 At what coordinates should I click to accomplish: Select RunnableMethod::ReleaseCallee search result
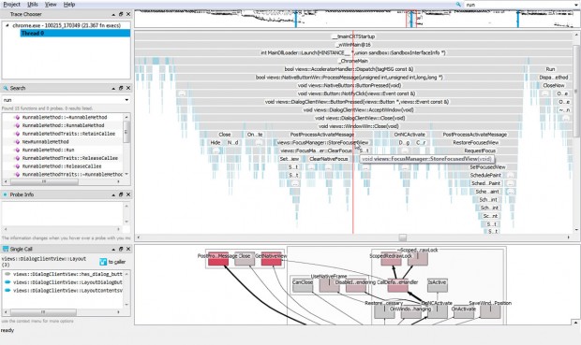[62, 166]
